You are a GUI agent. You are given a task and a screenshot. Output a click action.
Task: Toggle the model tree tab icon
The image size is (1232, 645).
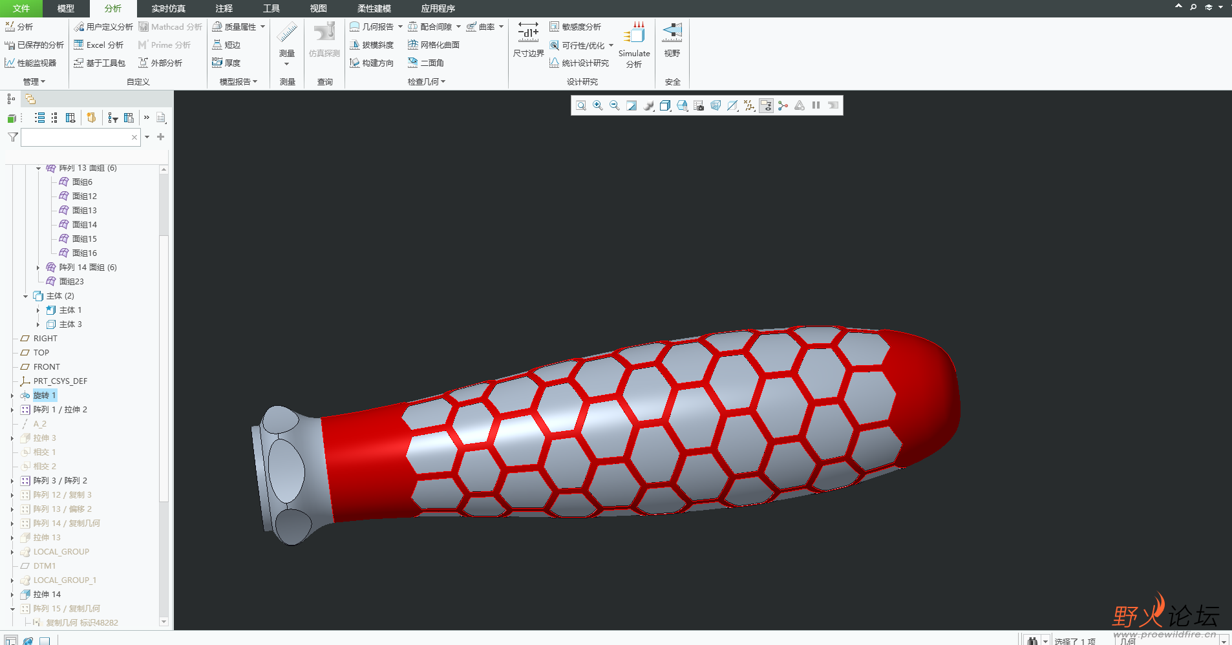click(x=11, y=99)
